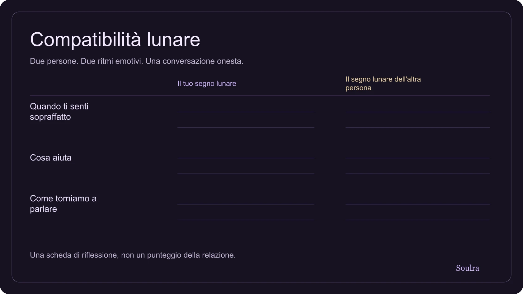This screenshot has width=523, height=294.
Task: Click the 'Quando ti senti sopraffatto' row label
Action: [59, 112]
